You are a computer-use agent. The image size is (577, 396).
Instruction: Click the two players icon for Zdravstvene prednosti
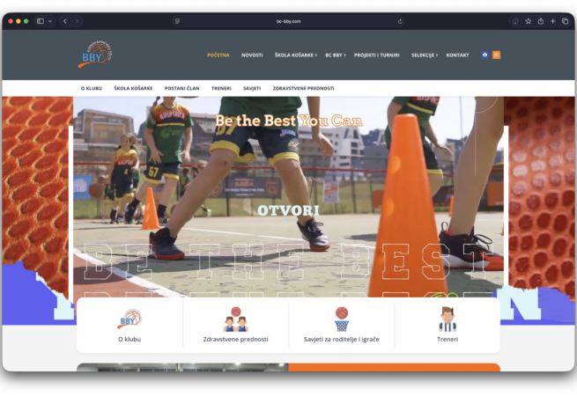click(235, 319)
